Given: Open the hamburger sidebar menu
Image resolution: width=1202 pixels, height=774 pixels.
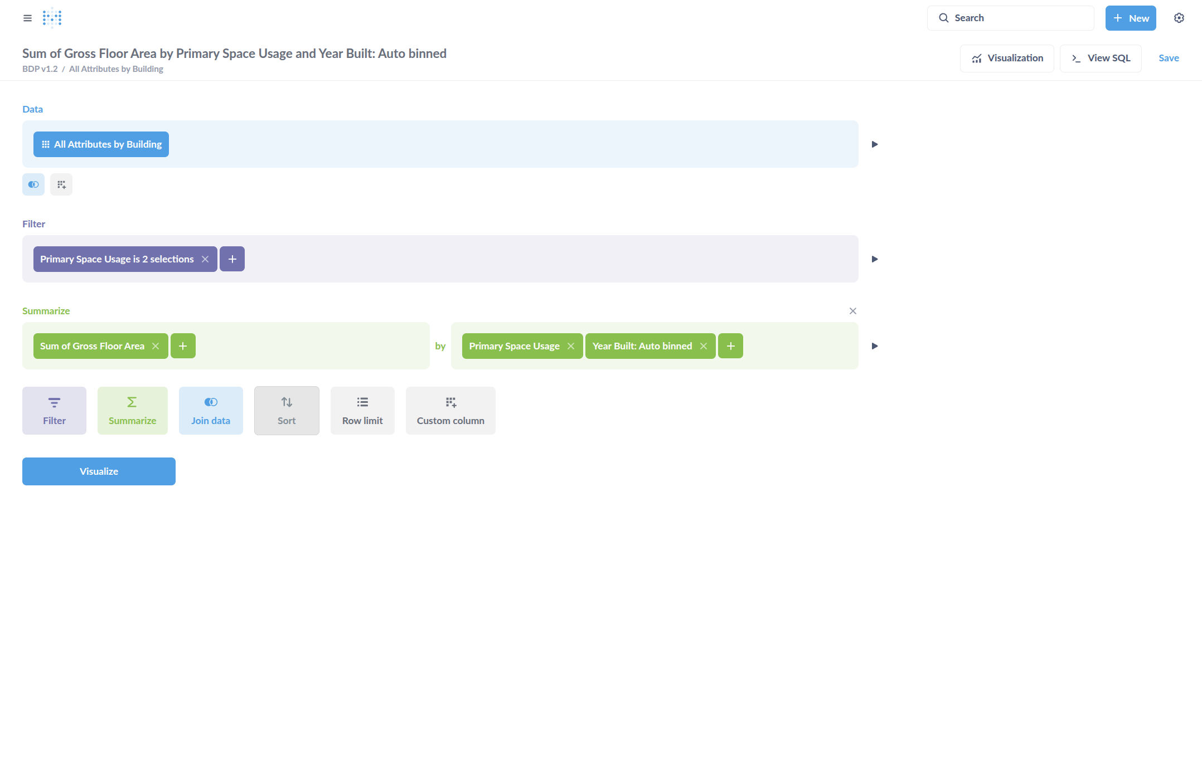Looking at the screenshot, I should [x=27, y=18].
